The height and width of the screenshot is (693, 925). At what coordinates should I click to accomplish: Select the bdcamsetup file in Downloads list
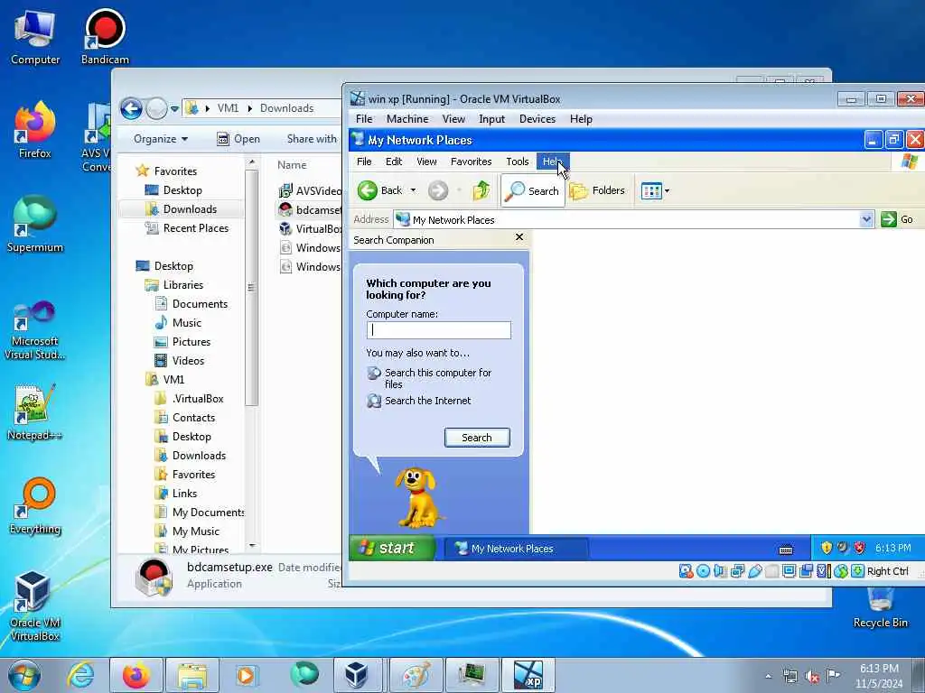(311, 209)
